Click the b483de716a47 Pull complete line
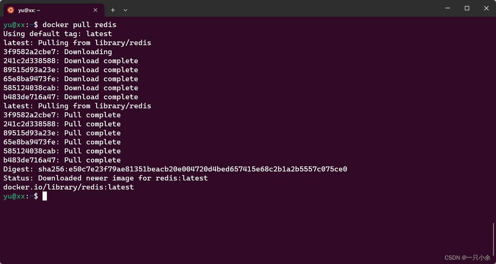The width and height of the screenshot is (496, 264). [62, 160]
